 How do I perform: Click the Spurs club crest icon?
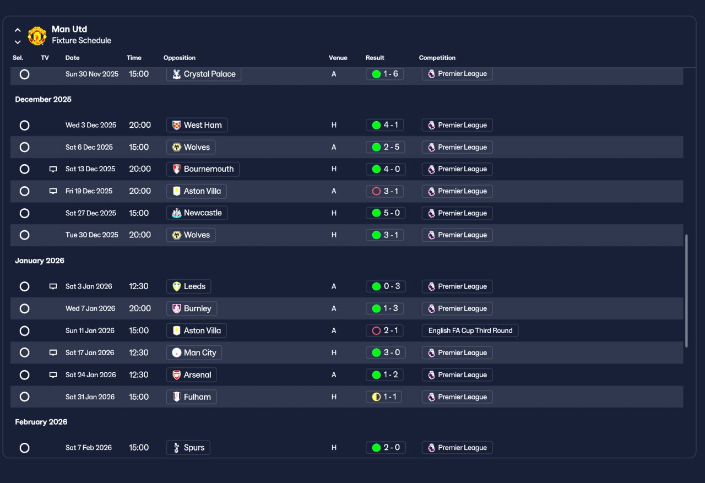coord(176,448)
